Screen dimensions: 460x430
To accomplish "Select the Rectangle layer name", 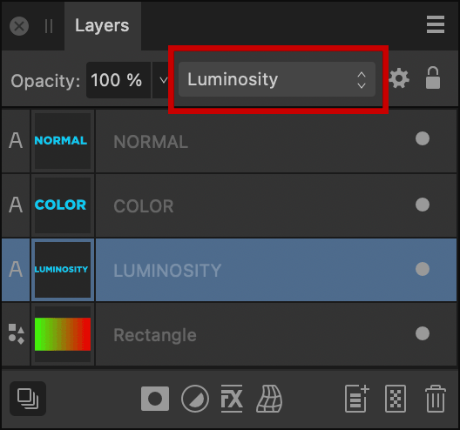I will (x=155, y=335).
